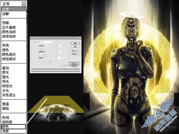Click the 载入 (Load) button
This screenshot has width=179, height=134.
pyautogui.click(x=75, y=51)
